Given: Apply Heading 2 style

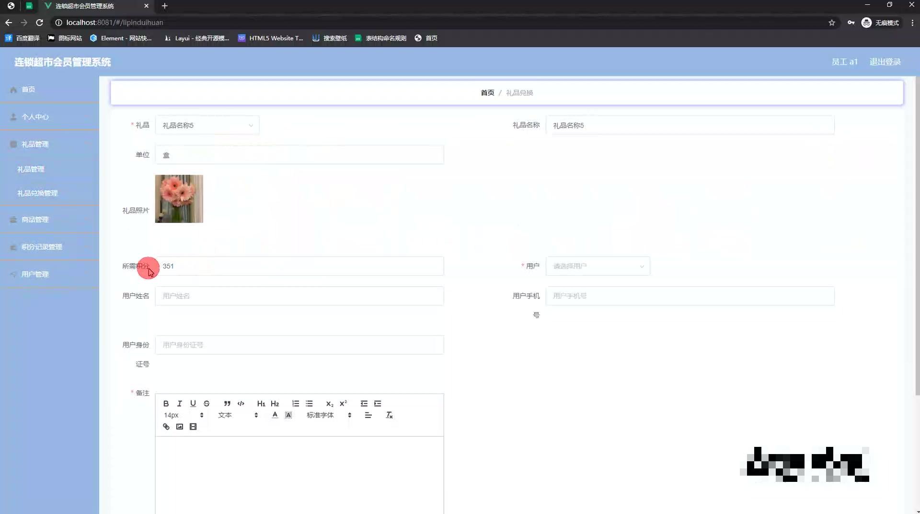Looking at the screenshot, I should [x=275, y=403].
